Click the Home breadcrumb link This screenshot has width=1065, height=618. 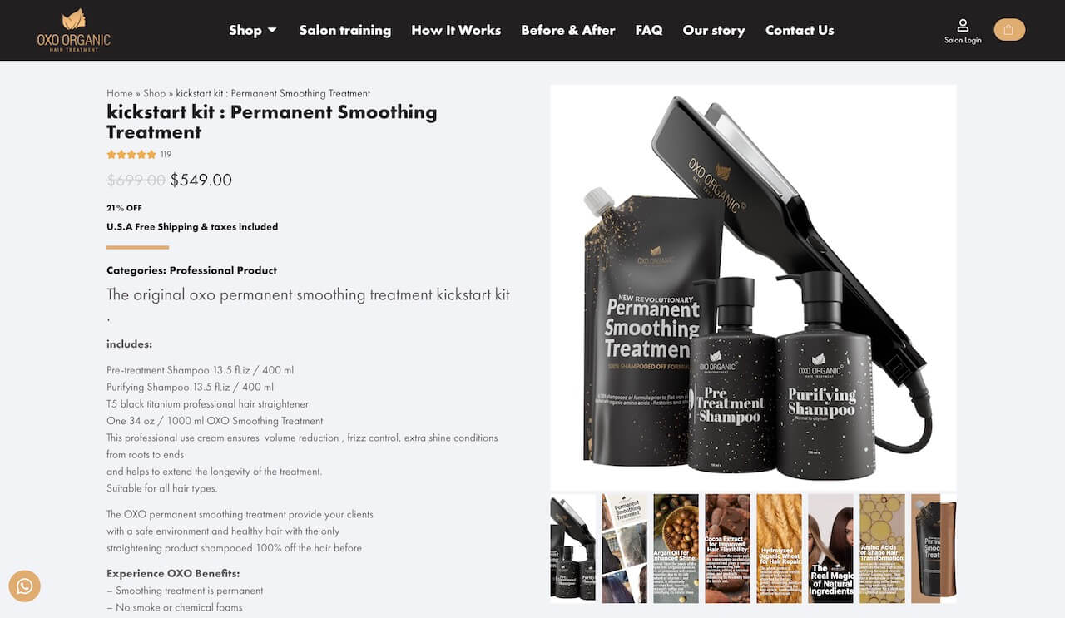(x=120, y=93)
